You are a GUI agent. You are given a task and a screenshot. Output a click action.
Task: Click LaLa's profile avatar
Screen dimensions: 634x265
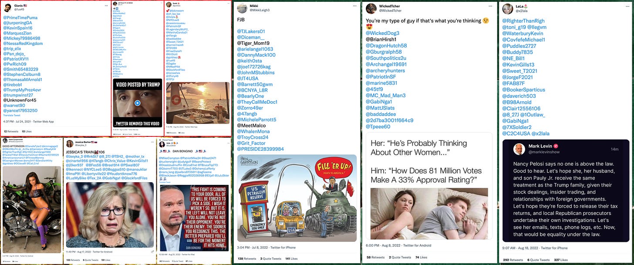click(x=507, y=8)
